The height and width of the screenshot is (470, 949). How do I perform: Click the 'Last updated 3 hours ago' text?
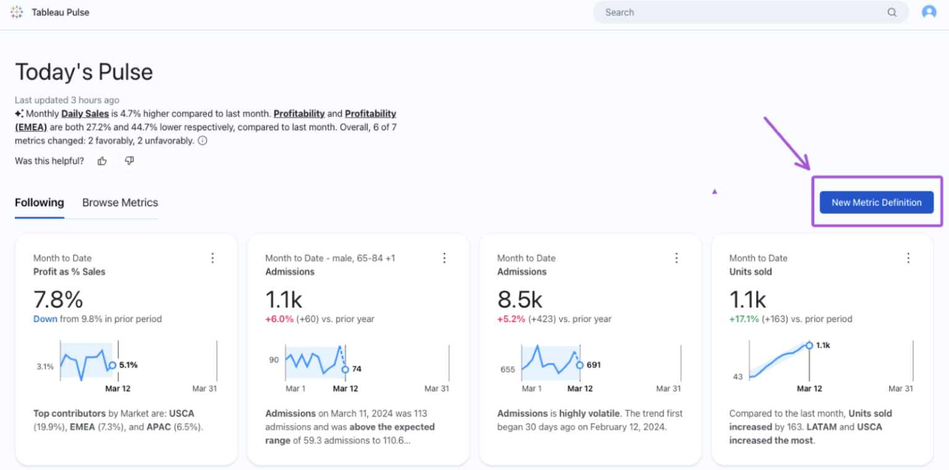coord(67,100)
